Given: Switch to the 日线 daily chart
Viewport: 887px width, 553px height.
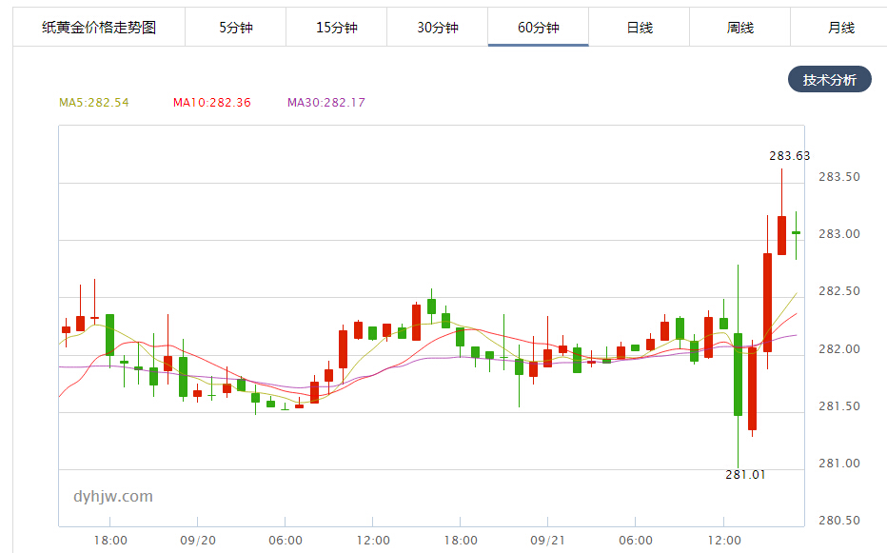Looking at the screenshot, I should pos(639,28).
